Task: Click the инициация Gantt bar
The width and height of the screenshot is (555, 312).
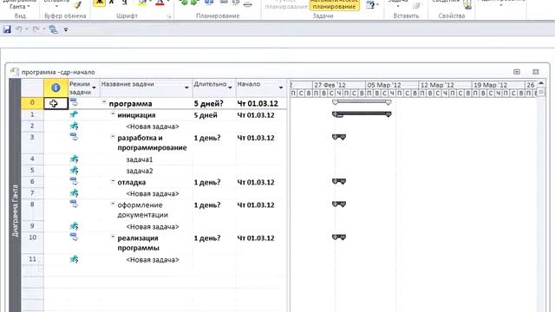Action: [x=362, y=114]
